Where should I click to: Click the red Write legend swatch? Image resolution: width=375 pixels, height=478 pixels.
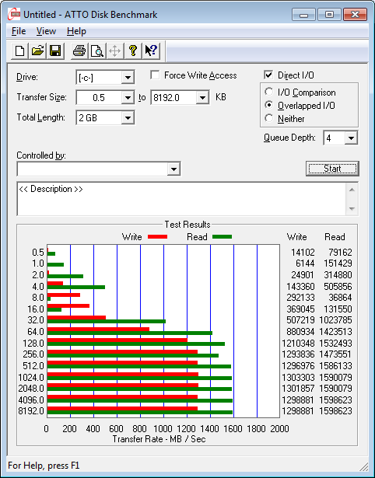pos(157,236)
